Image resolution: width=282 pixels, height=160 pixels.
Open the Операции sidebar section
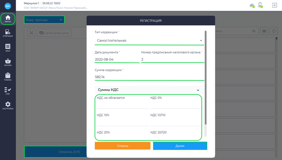tap(8, 33)
